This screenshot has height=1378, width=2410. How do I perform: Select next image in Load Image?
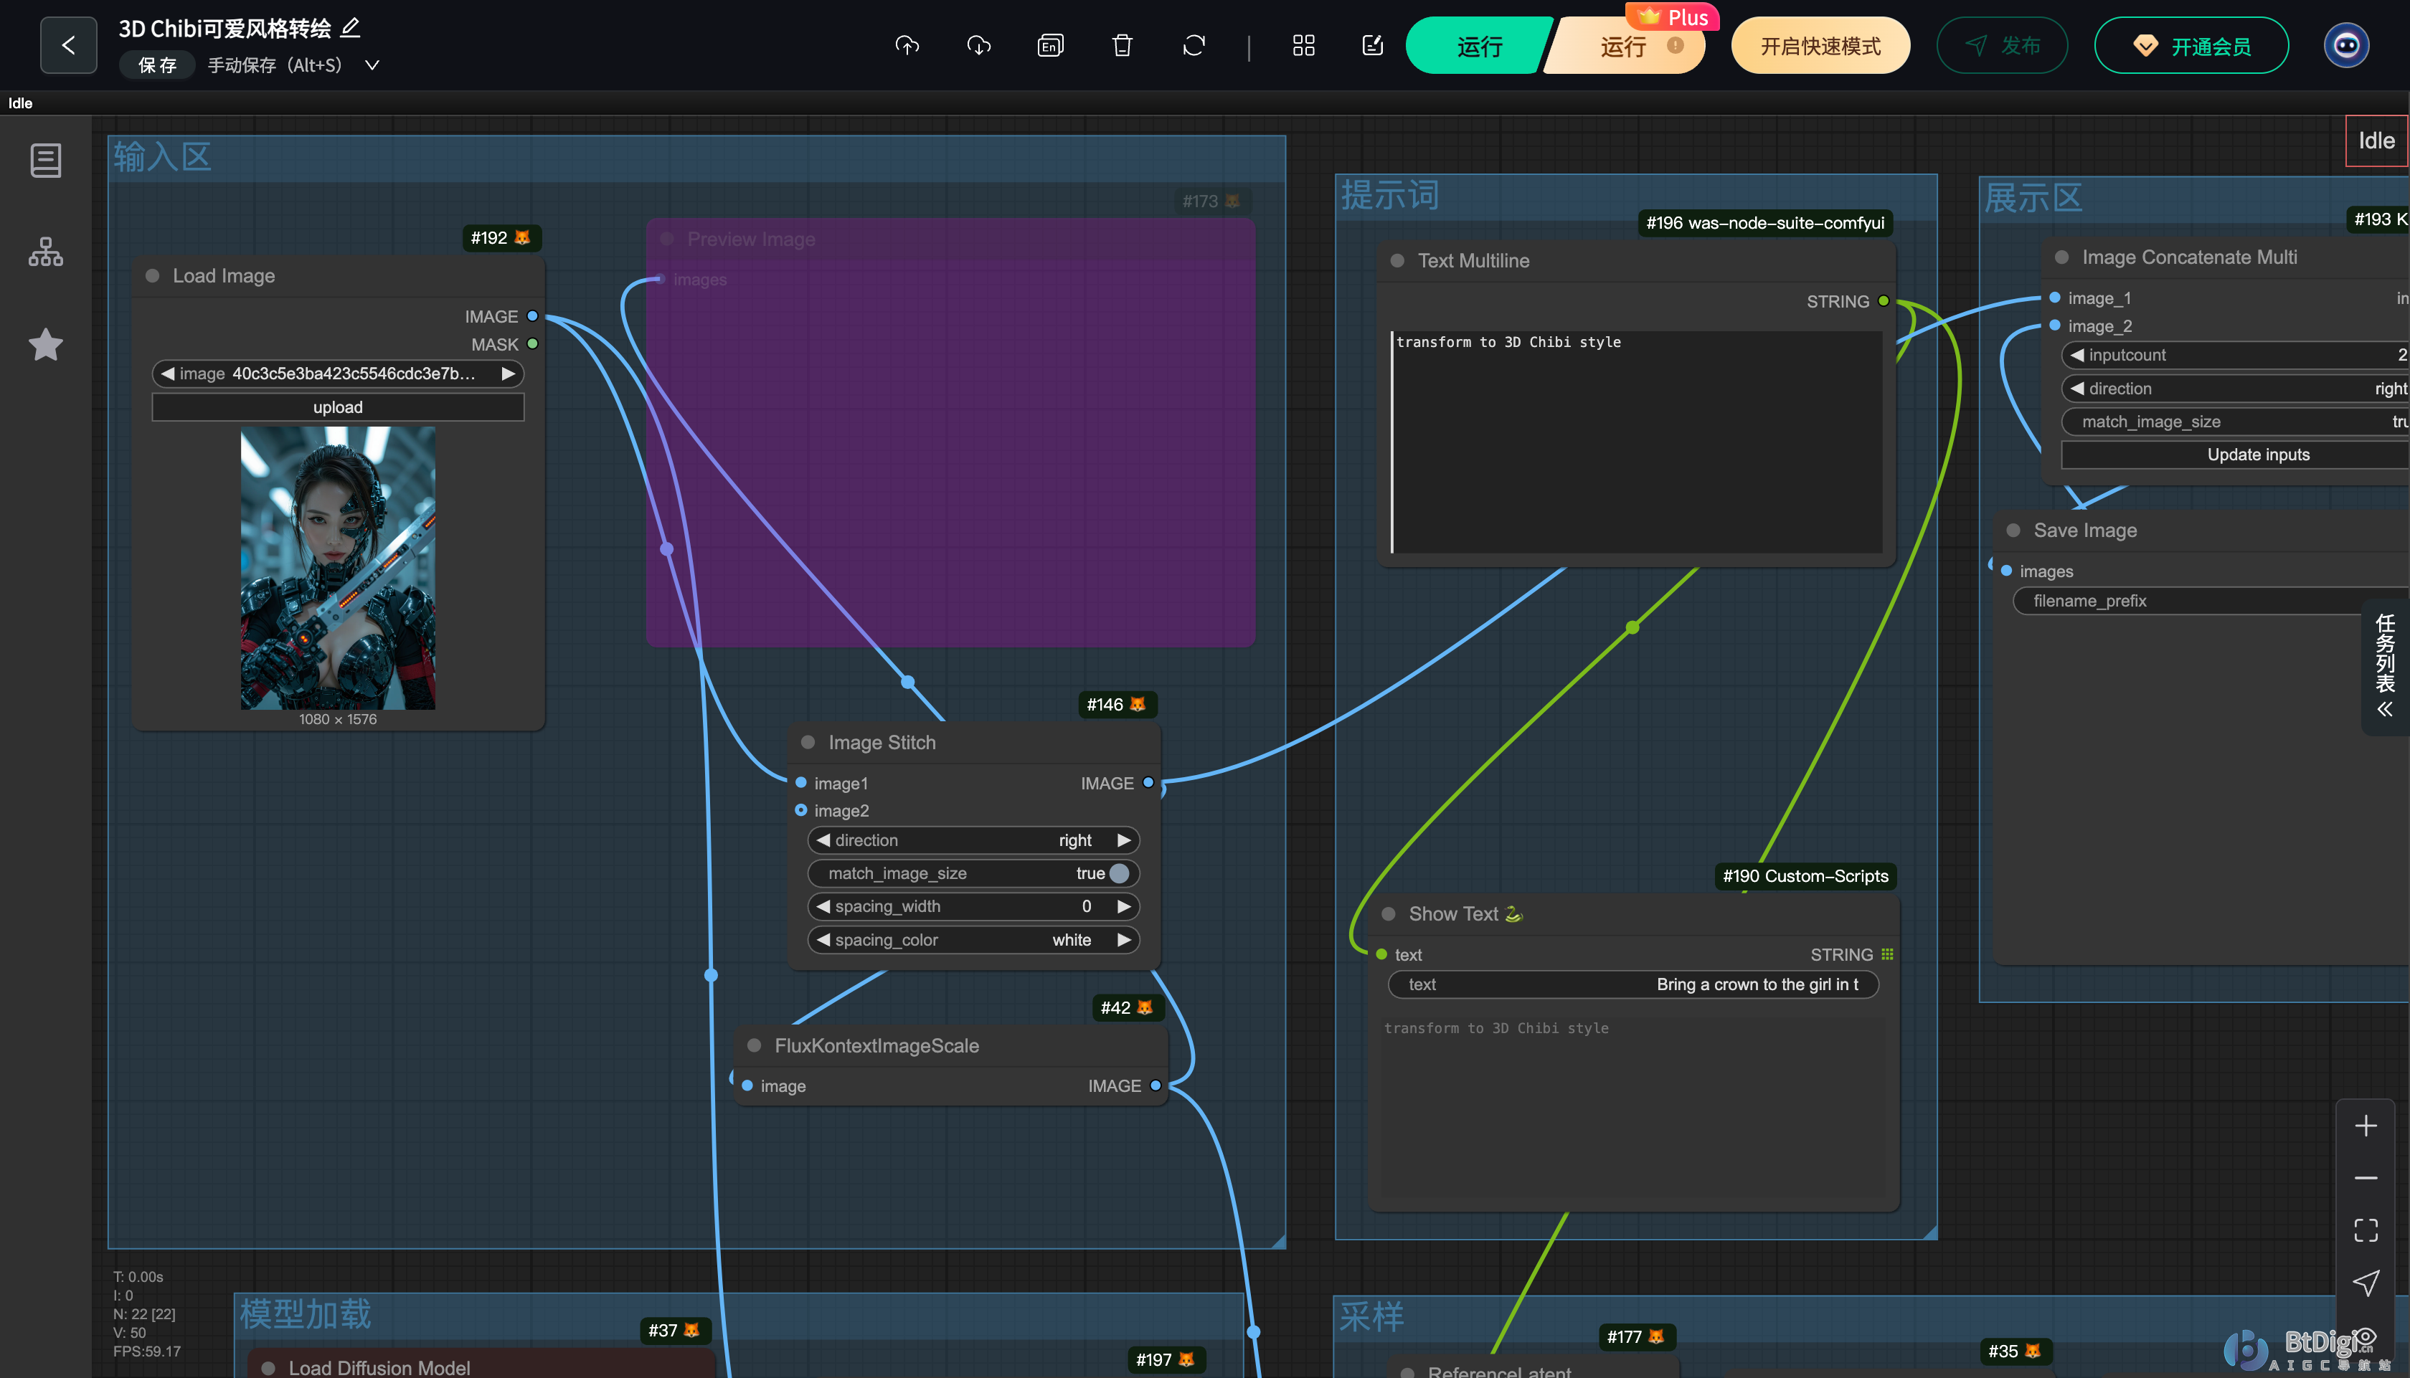pos(509,374)
